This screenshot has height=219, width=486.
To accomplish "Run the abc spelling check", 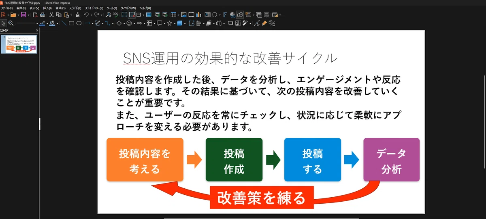I will 115,15.
